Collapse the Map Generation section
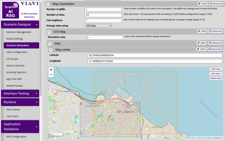This screenshot has height=141, width=225. [x=48, y=4]
